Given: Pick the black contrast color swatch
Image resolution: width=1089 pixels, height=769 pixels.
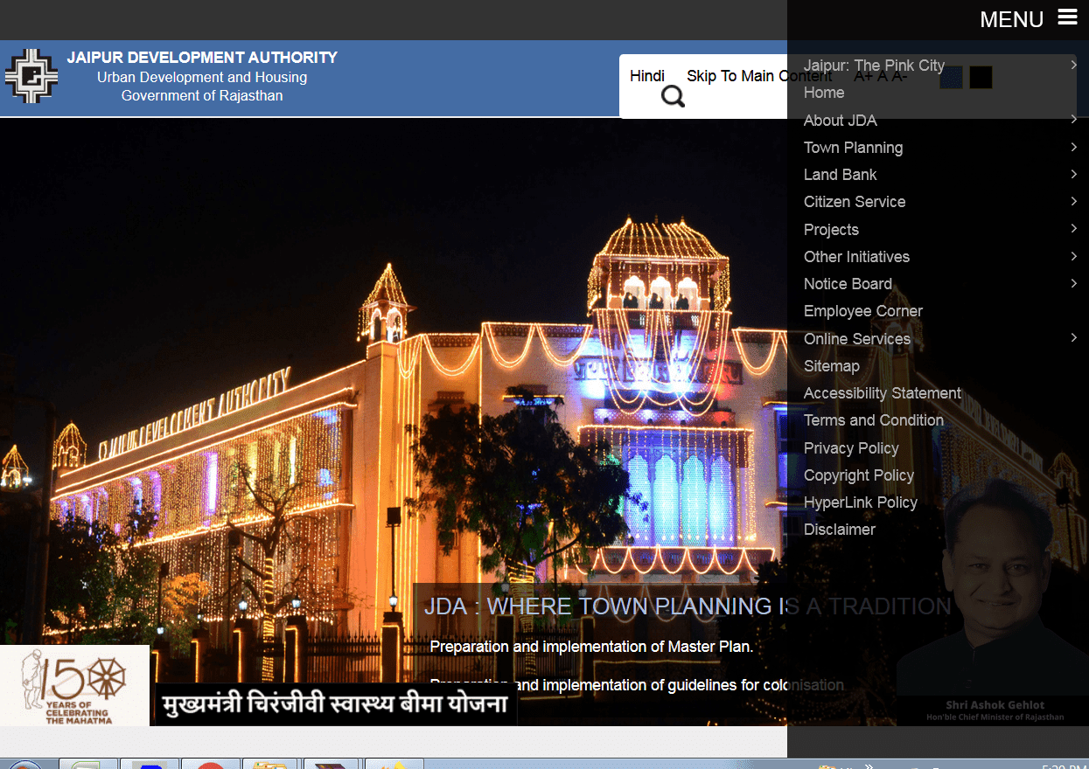Looking at the screenshot, I should coord(980,77).
